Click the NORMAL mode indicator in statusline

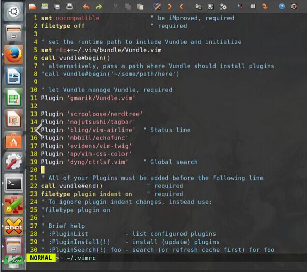pyautogui.click(x=41, y=258)
